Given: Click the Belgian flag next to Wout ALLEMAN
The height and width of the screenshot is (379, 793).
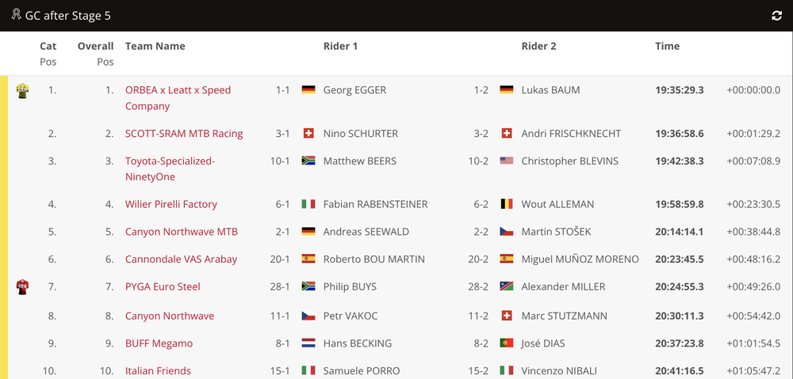Looking at the screenshot, I should 506,204.
